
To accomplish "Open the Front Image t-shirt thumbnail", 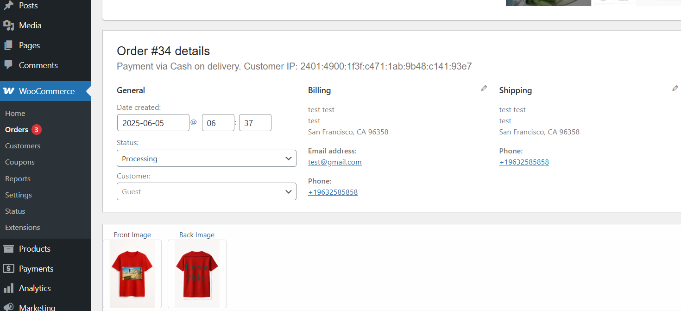I will [x=132, y=273].
